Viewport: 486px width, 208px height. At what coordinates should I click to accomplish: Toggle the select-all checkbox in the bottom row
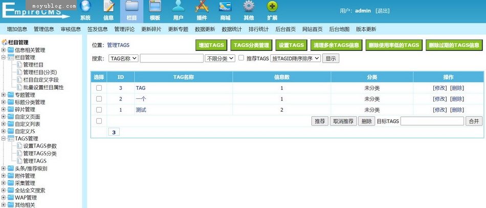[99, 121]
